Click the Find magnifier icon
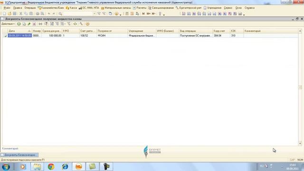This screenshot has width=304, height=171. click(x=60, y=14)
